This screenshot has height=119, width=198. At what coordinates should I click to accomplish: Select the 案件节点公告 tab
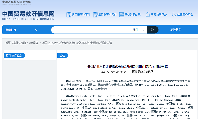click(14, 55)
